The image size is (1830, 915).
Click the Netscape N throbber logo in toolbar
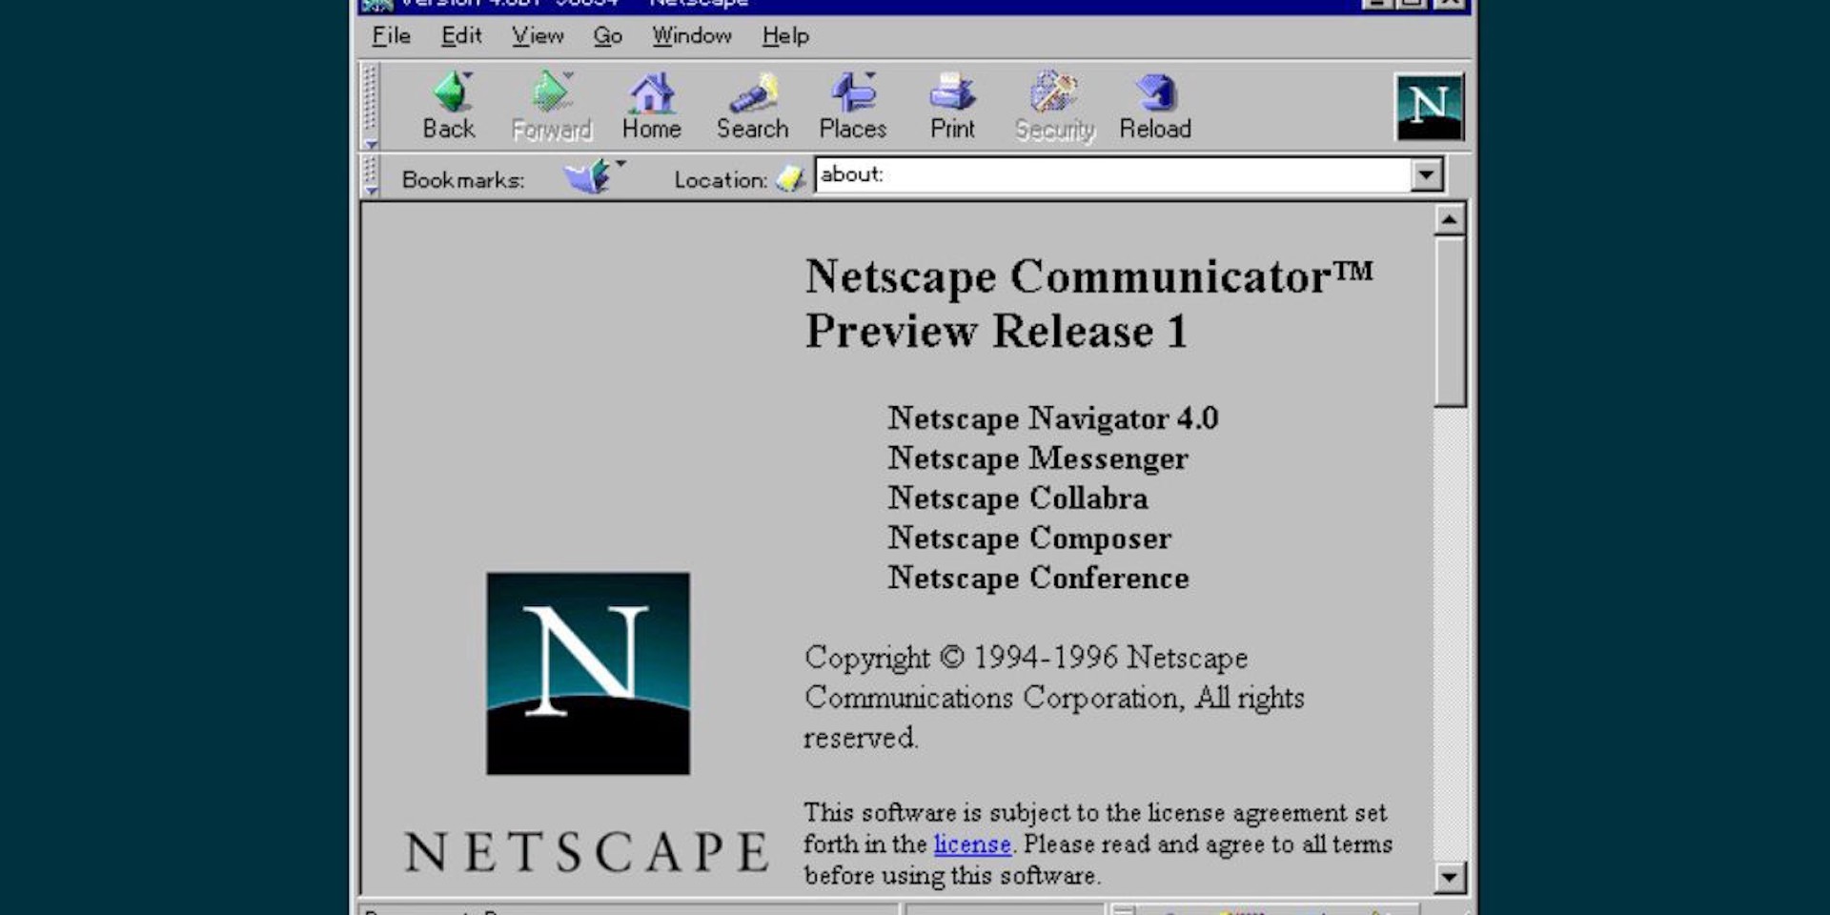pyautogui.click(x=1429, y=107)
